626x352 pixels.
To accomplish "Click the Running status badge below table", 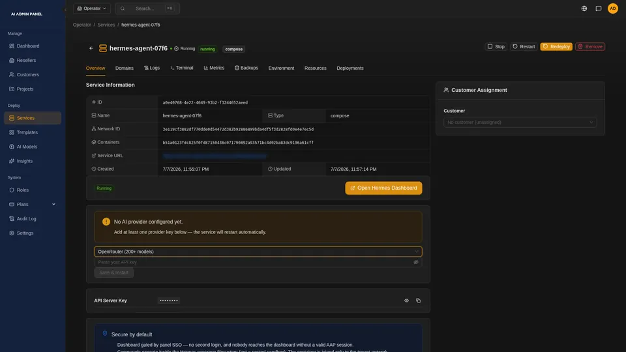I will 104,188.
